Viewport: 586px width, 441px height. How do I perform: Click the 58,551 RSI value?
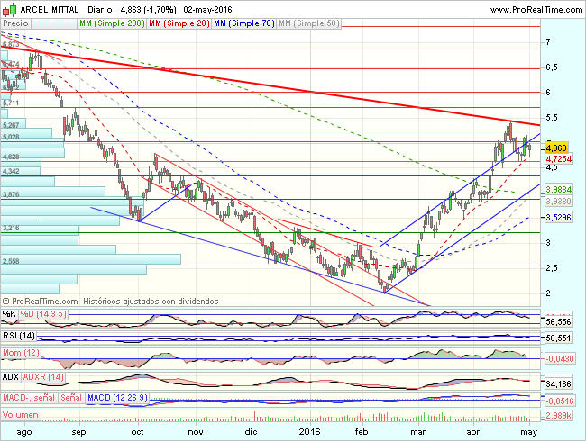point(558,338)
